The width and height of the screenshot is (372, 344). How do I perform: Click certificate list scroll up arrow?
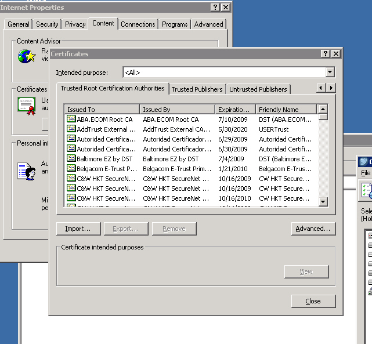tap(323, 109)
